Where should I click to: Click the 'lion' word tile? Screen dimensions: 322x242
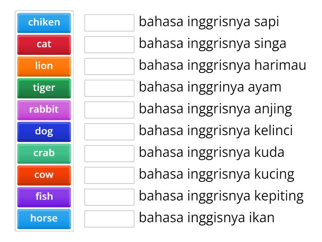[x=43, y=66]
